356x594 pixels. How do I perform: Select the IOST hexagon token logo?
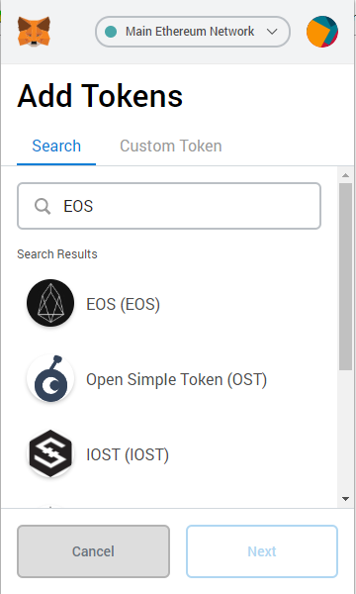click(x=50, y=453)
